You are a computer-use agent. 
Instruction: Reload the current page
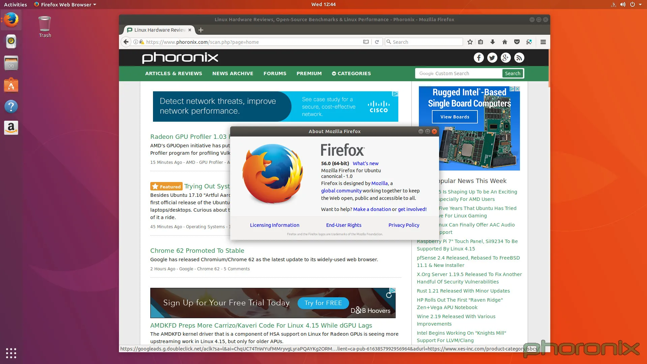(x=377, y=42)
